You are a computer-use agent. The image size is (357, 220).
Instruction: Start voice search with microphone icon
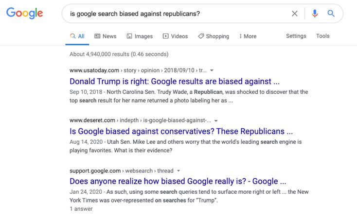click(315, 14)
